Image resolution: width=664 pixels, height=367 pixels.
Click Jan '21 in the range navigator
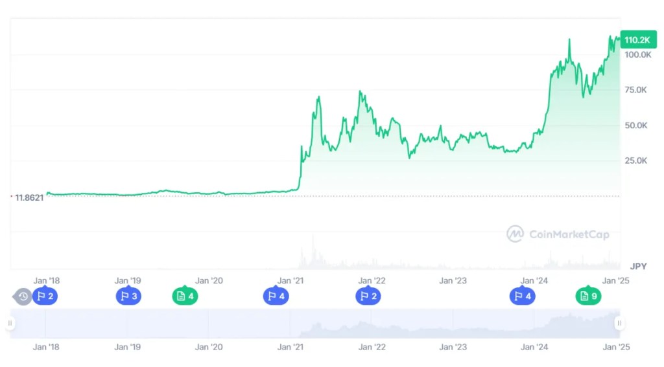tap(290, 347)
